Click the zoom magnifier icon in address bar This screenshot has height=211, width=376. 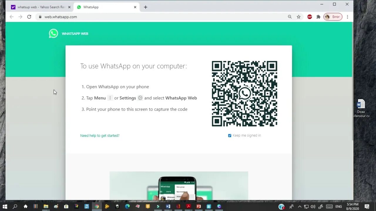click(290, 17)
